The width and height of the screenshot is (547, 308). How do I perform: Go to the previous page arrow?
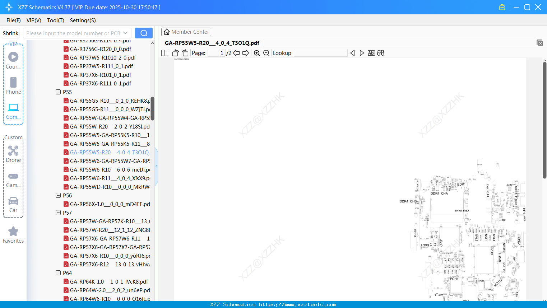coord(236,53)
